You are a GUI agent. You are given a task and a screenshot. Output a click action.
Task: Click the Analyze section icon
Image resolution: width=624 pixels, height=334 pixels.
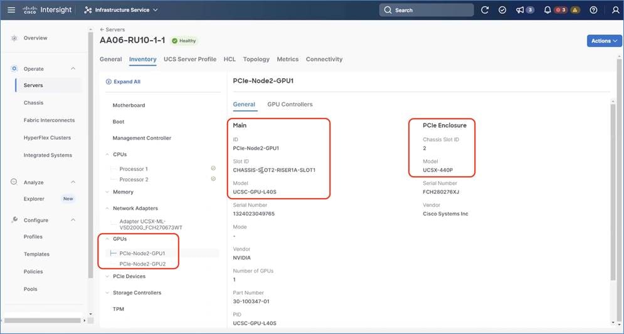click(14, 182)
